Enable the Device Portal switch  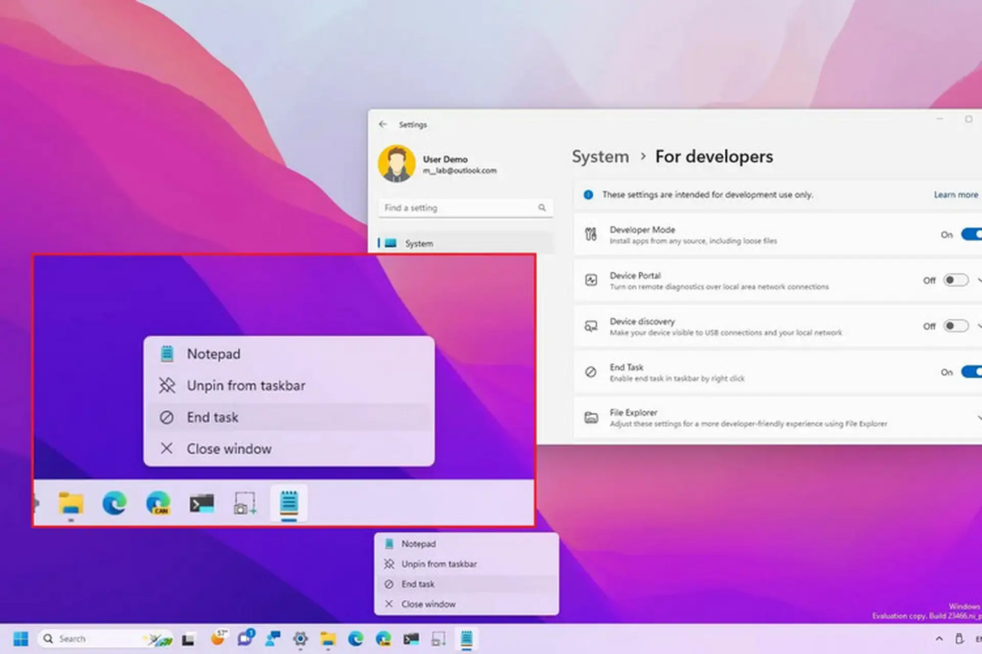(x=956, y=280)
